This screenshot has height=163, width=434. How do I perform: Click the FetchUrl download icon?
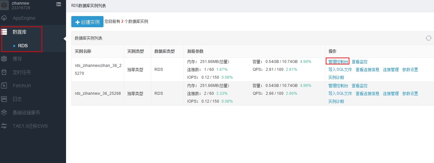click(x=4, y=86)
